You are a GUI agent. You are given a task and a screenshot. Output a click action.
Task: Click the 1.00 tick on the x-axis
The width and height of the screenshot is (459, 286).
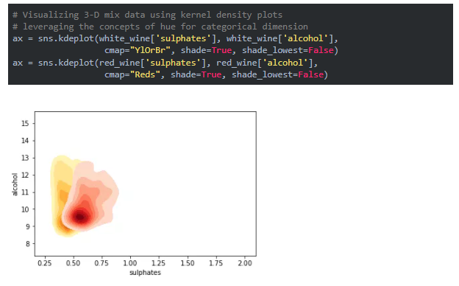[x=130, y=263]
